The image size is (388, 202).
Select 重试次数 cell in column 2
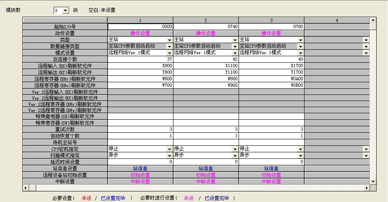(x=206, y=129)
